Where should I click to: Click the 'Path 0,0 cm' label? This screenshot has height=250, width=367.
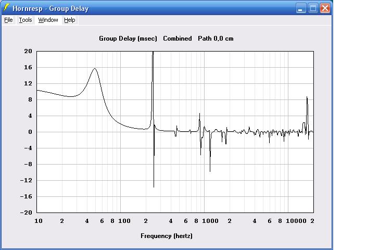[x=216, y=39]
